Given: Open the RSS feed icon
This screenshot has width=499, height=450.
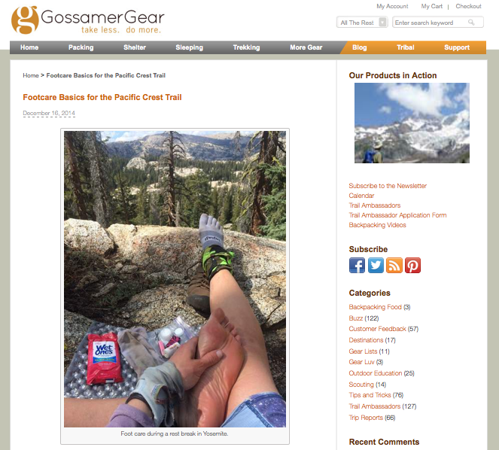Looking at the screenshot, I should pos(394,266).
